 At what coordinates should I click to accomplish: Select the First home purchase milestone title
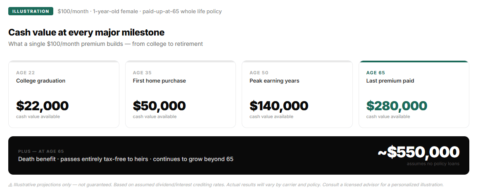click(159, 81)
